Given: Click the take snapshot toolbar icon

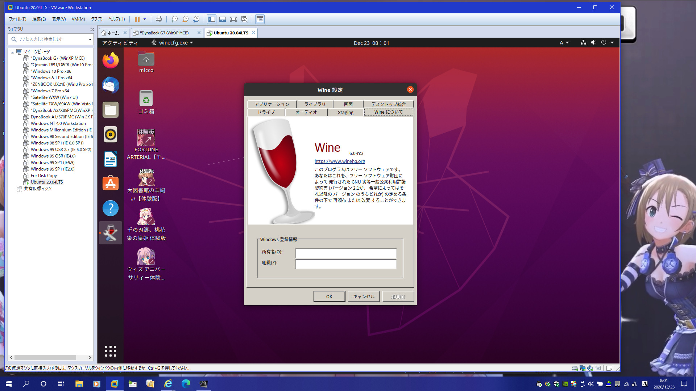Looking at the screenshot, I should click(174, 19).
